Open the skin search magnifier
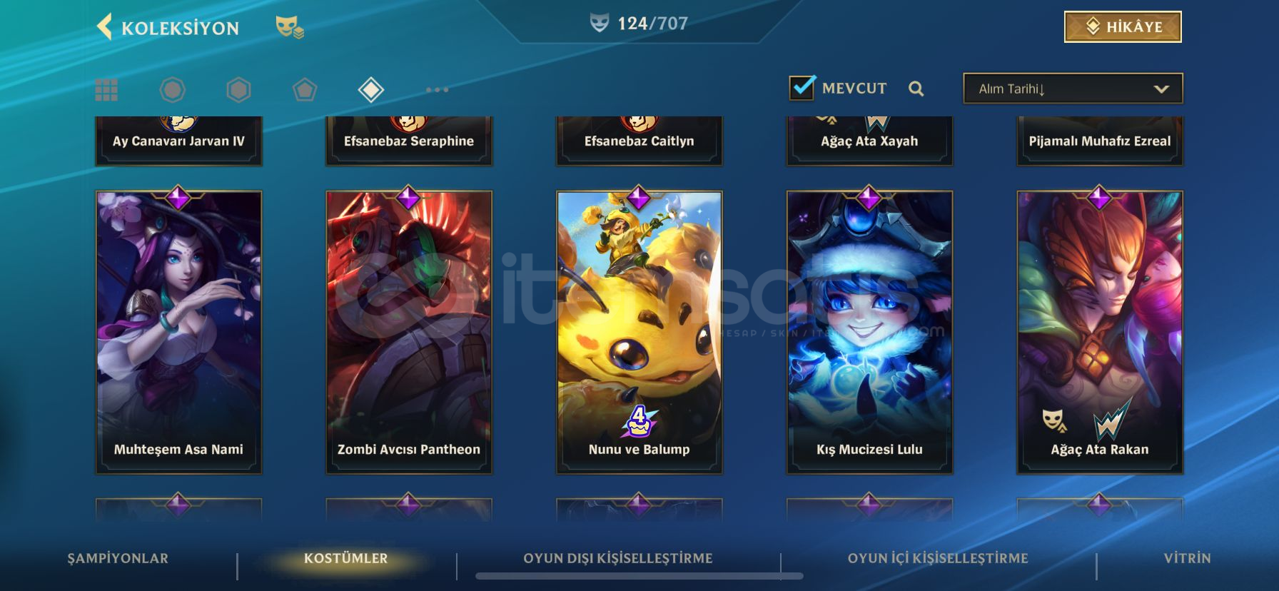This screenshot has width=1279, height=591. pos(916,89)
